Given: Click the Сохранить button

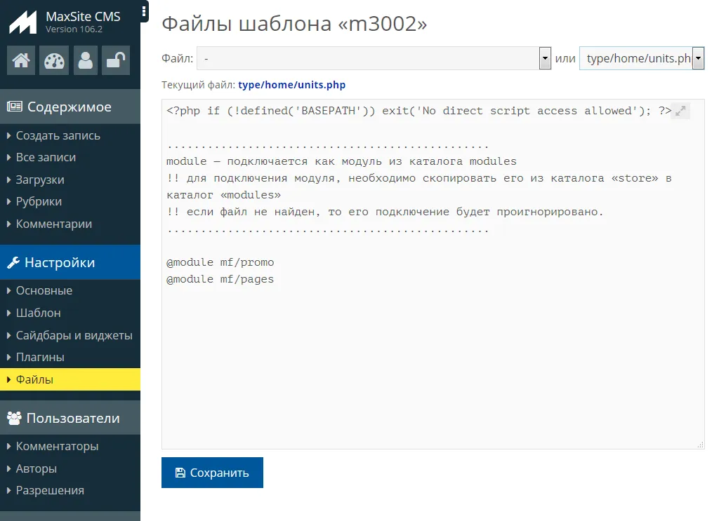Looking at the screenshot, I should pos(212,473).
